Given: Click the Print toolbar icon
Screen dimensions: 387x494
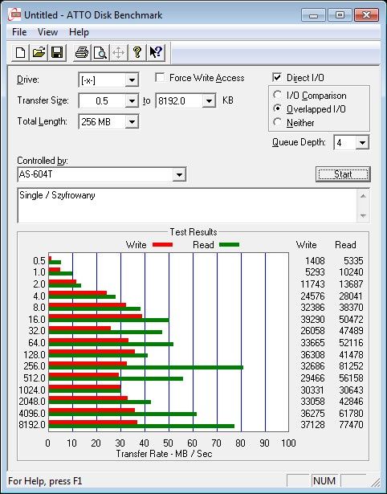Looking at the screenshot, I should 82,52.
